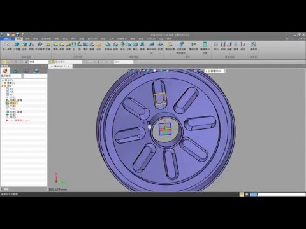
Task: Click the Simplify tool
Action: click(135, 46)
